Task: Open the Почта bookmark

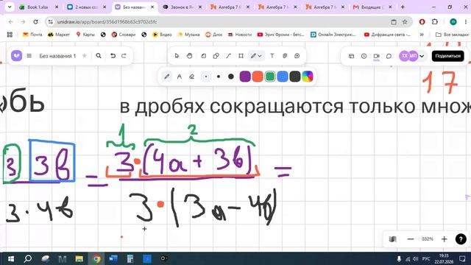Action: [32, 35]
